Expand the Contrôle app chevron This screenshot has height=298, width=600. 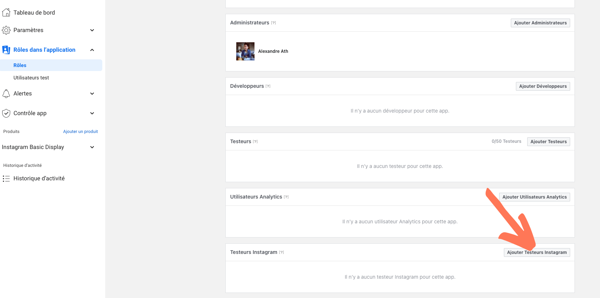click(92, 113)
